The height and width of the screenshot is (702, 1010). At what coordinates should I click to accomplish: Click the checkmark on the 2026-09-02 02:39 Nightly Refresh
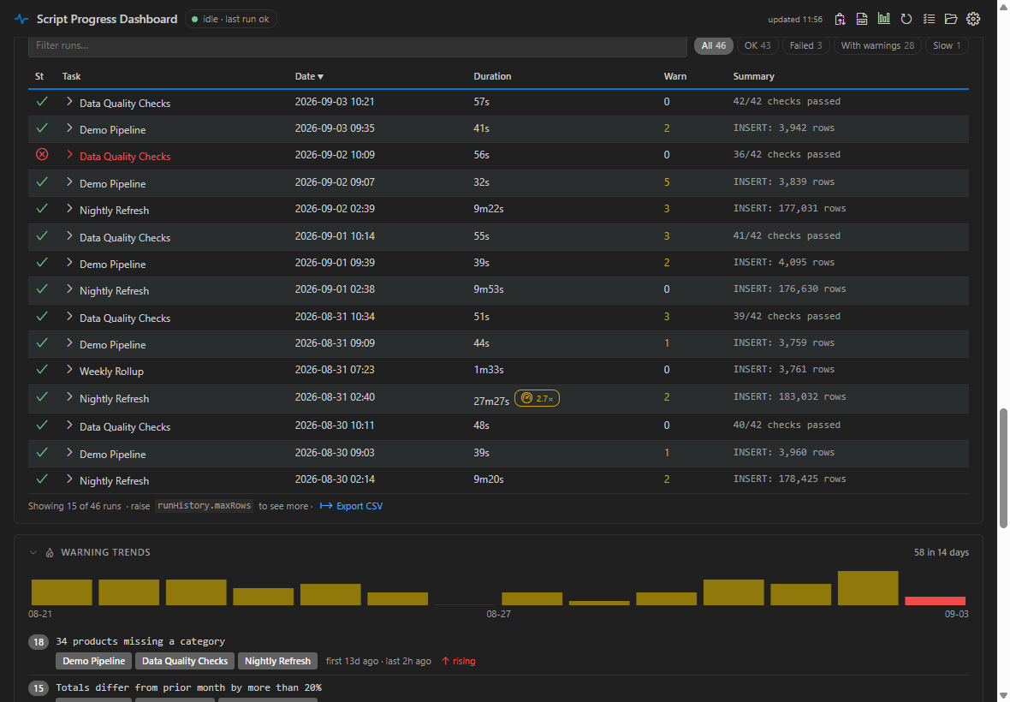tap(42, 209)
